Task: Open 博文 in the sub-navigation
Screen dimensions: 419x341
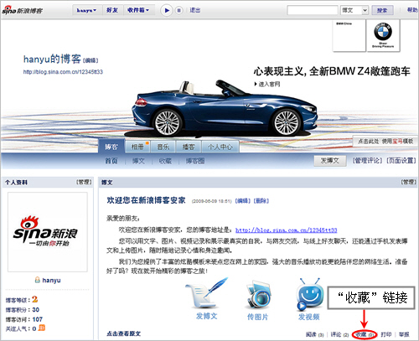Action: click(x=138, y=161)
